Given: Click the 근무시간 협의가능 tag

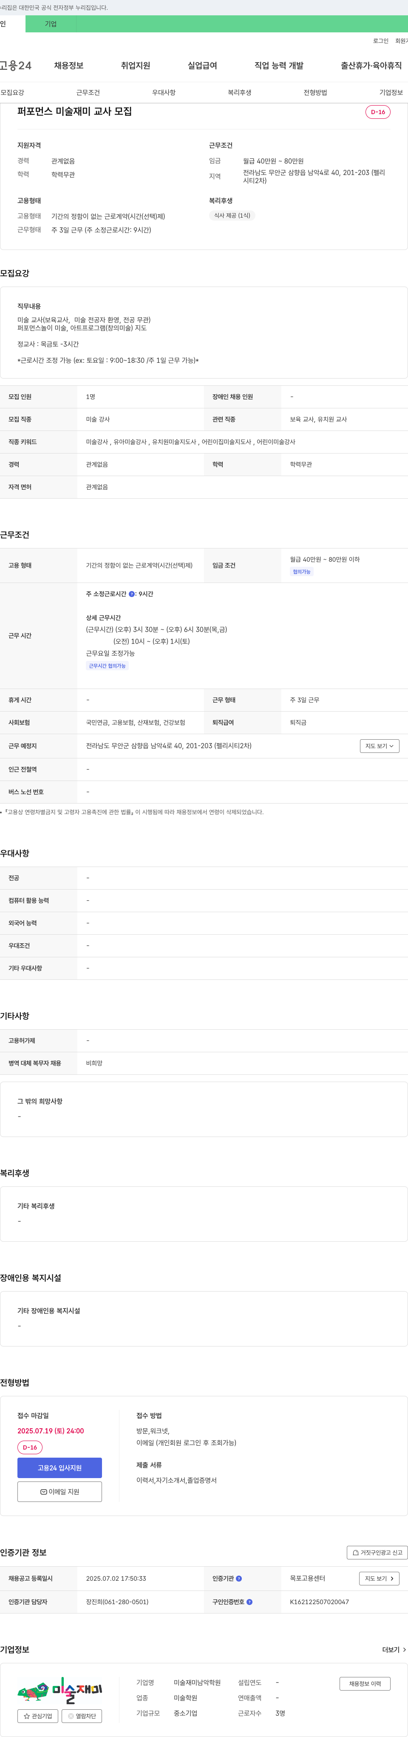Looking at the screenshot, I should pyautogui.click(x=107, y=666).
